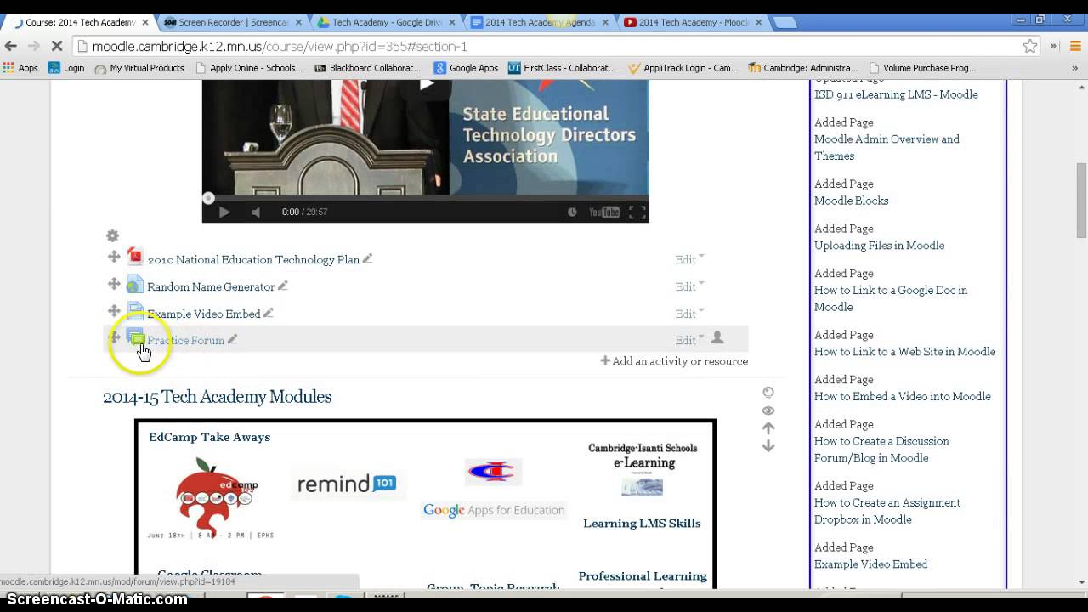Click pencil icon next to Example Video Embed
Viewport: 1088px width, 612px height.
coord(269,313)
